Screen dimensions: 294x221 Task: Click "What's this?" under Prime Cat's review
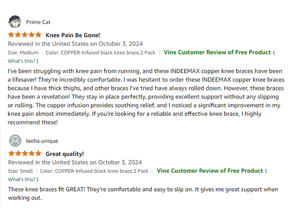[23, 61]
